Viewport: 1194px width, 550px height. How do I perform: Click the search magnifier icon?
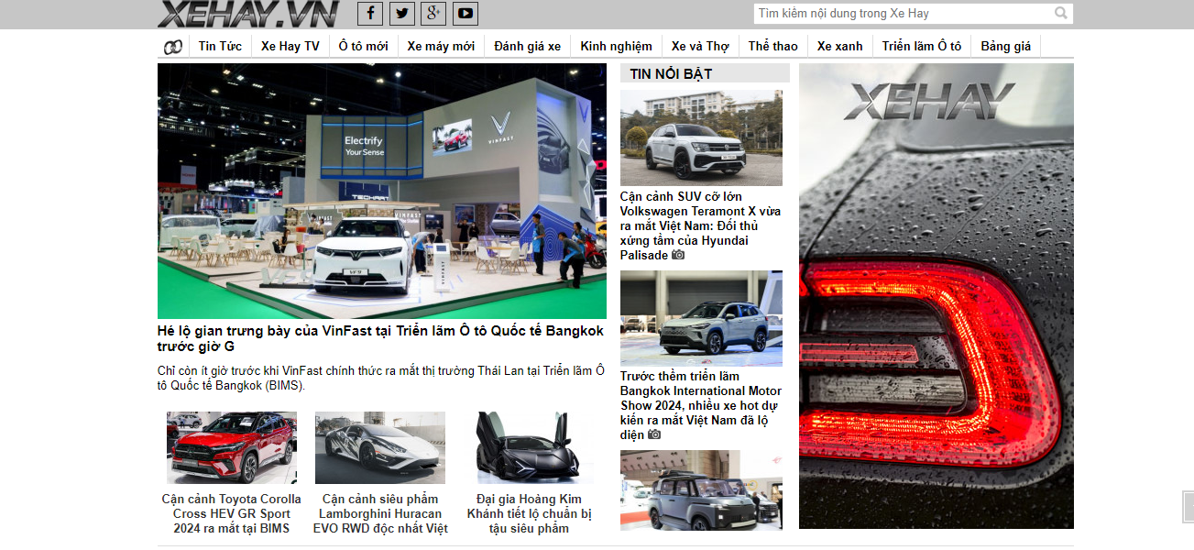tap(1061, 14)
